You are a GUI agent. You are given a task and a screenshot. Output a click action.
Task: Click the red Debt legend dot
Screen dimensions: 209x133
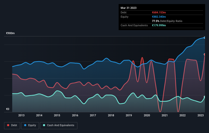click(x=8, y=125)
